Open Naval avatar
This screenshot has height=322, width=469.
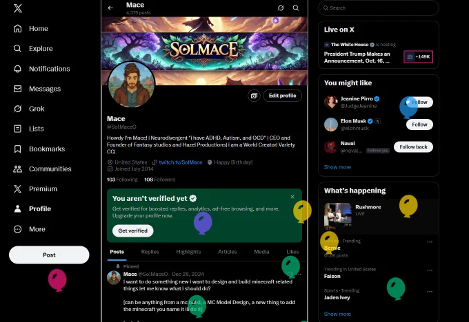pyautogui.click(x=331, y=147)
